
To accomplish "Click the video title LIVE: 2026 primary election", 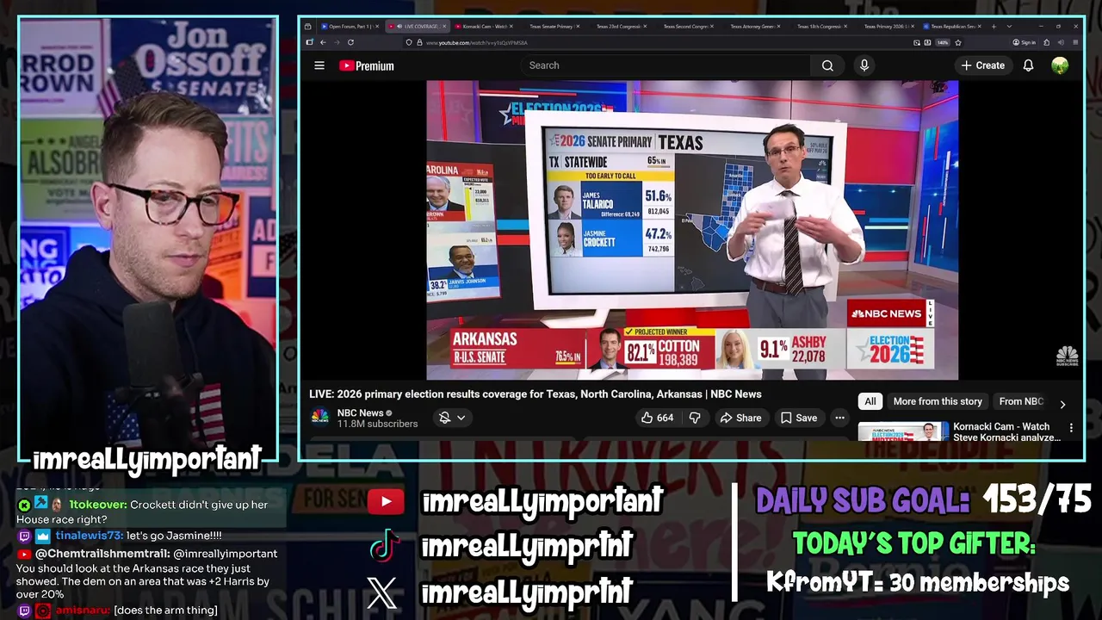I will pyautogui.click(x=536, y=394).
